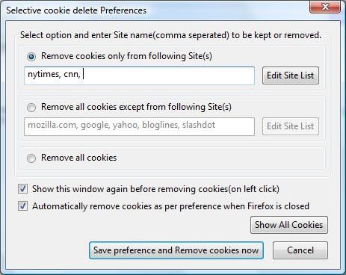Click the site field containing 'nytimes, cnn,'

139,75
